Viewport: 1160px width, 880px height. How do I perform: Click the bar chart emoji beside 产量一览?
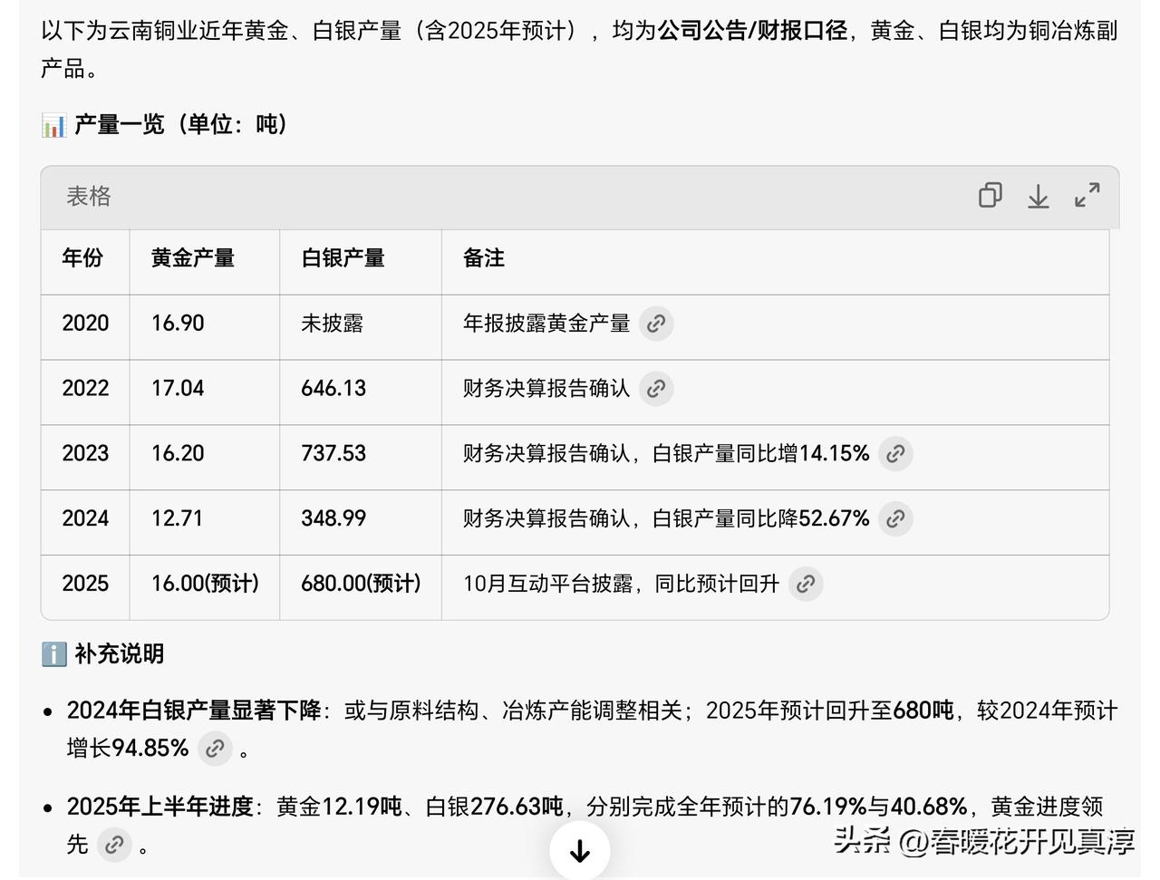[53, 124]
